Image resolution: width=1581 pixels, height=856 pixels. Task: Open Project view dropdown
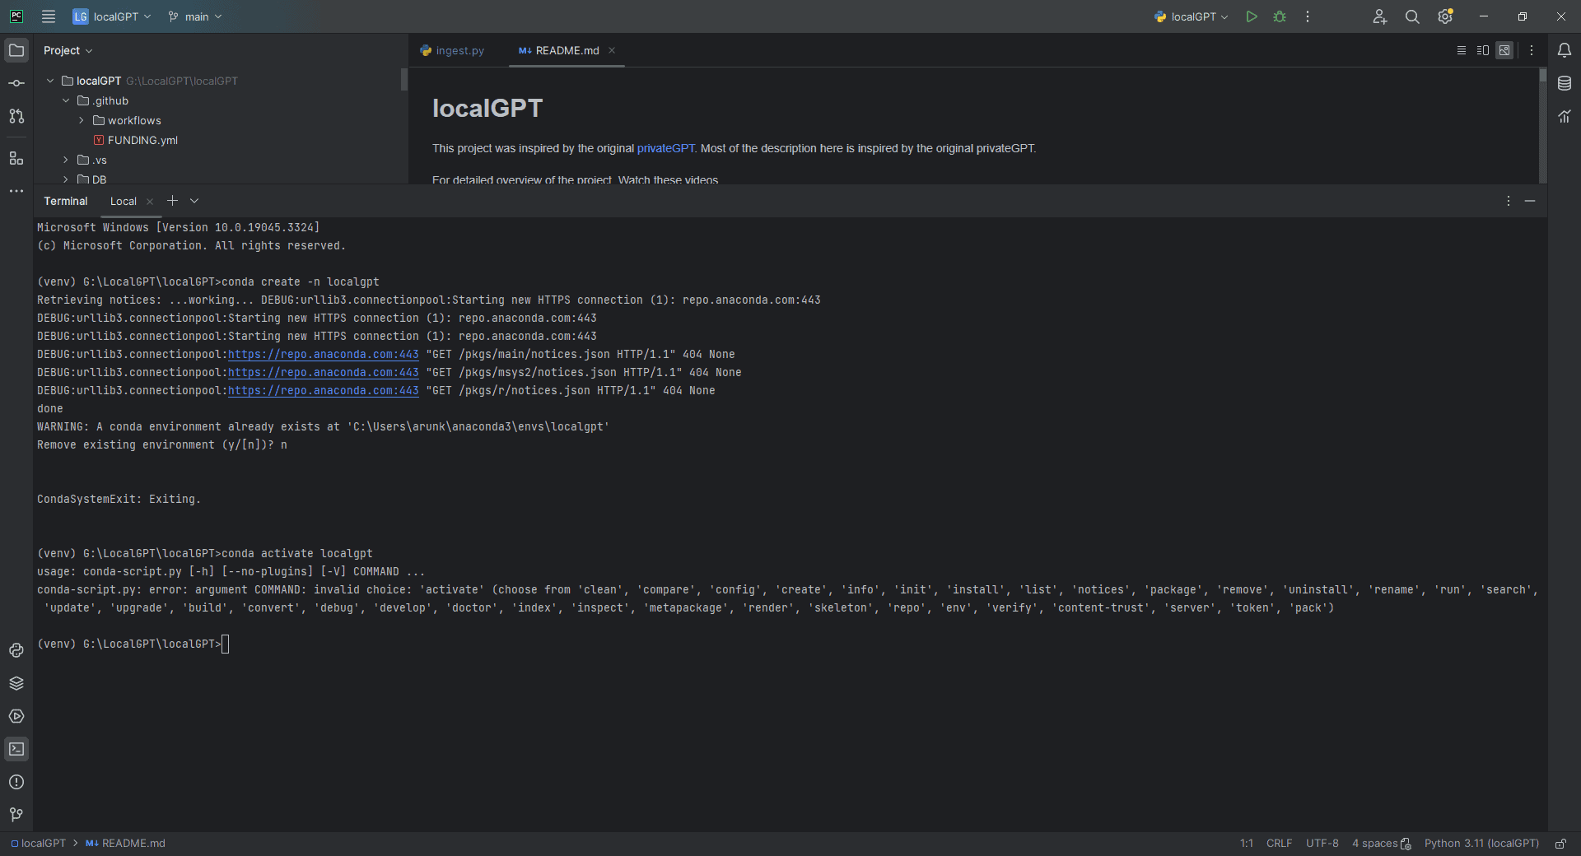(68, 50)
